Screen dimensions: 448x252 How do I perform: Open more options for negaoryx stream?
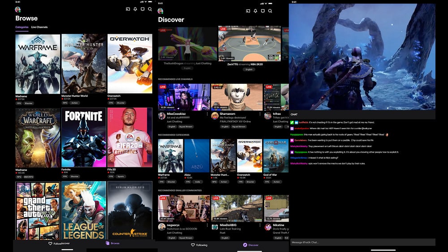coord(207,225)
